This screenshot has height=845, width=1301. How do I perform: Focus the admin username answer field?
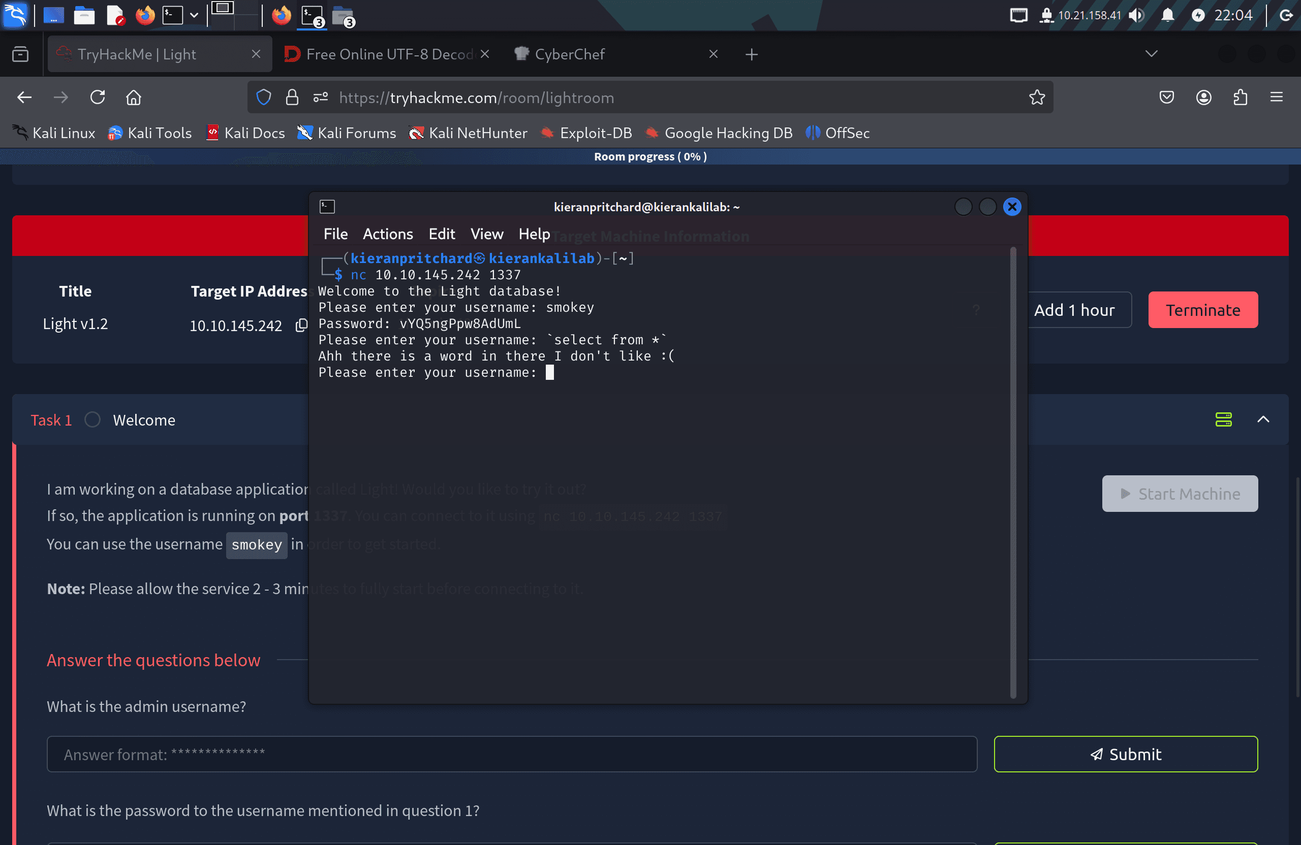(x=512, y=754)
